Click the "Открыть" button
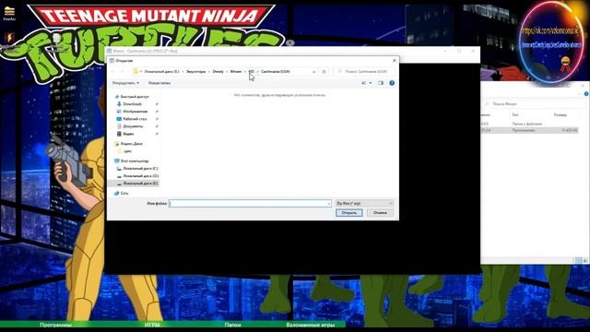The width and height of the screenshot is (590, 332). [348, 213]
